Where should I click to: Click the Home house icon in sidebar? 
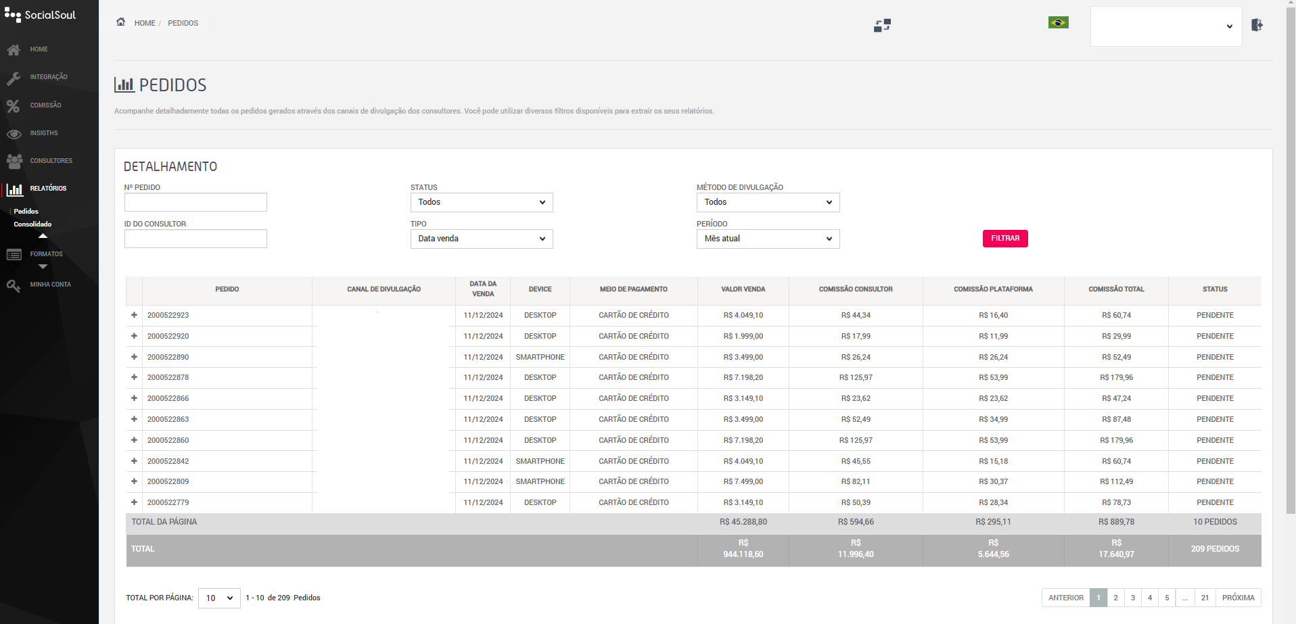14,50
